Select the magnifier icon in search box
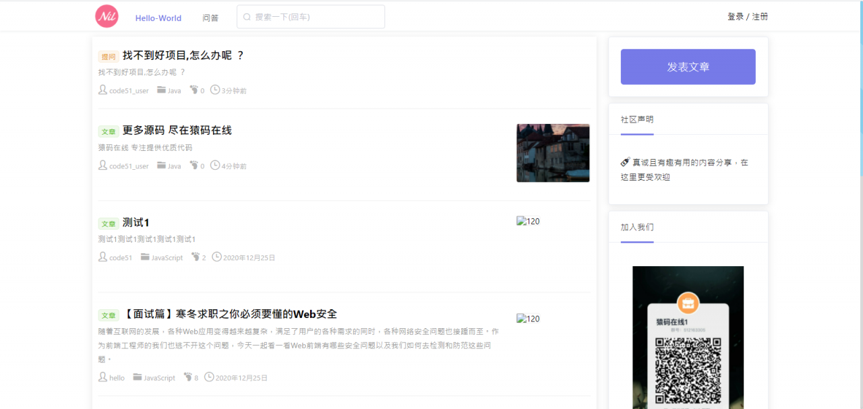Screen dimensions: 863x409 click(247, 17)
